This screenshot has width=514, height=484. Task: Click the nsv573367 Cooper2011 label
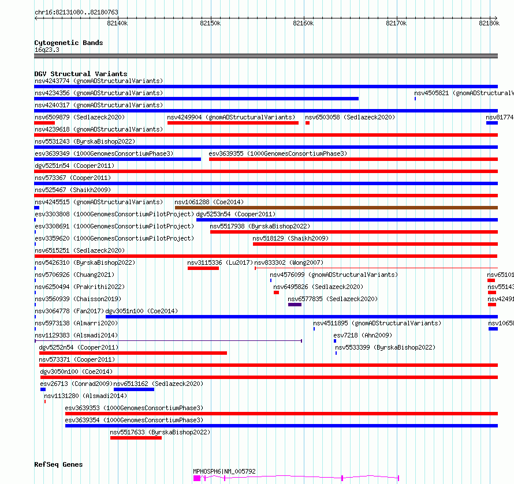coord(73,178)
